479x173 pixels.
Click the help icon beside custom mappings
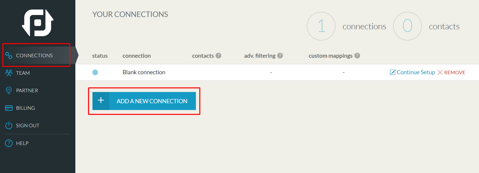(357, 55)
